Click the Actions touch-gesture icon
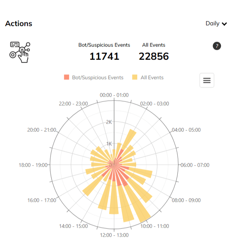230x252 pixels. pyautogui.click(x=19, y=52)
